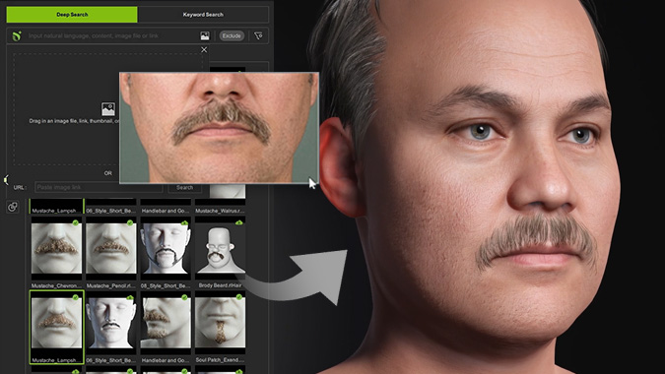Click the image placeholder icon in drop zone
Viewport: 665px width, 374px height.
pos(108,109)
